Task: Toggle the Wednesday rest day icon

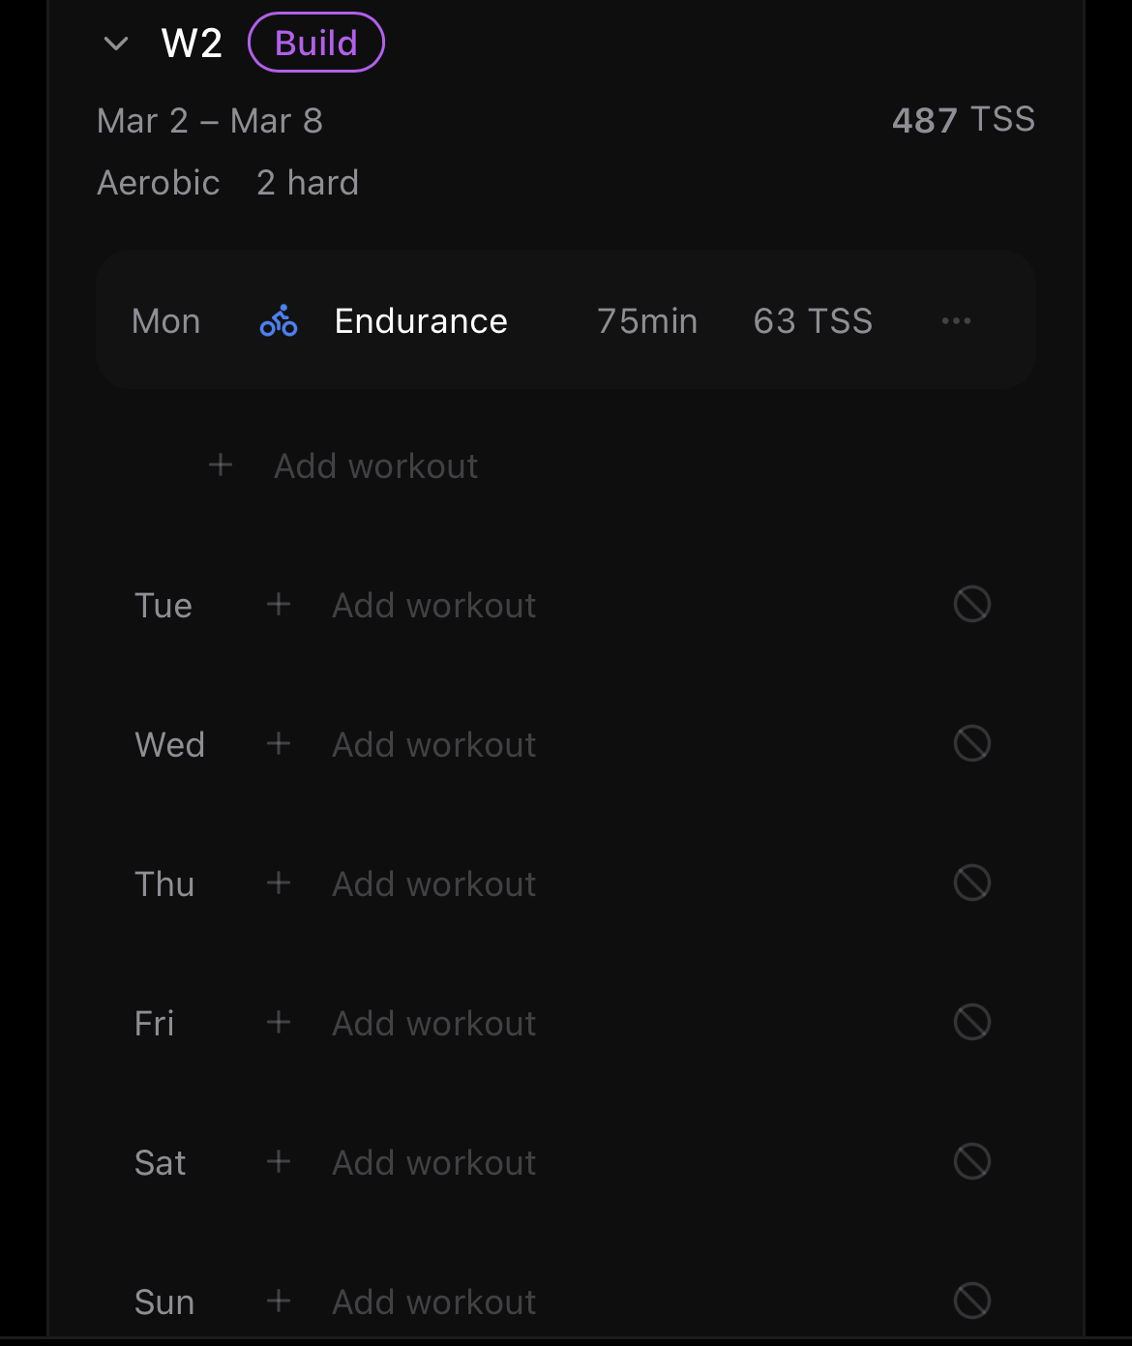Action: [971, 744]
